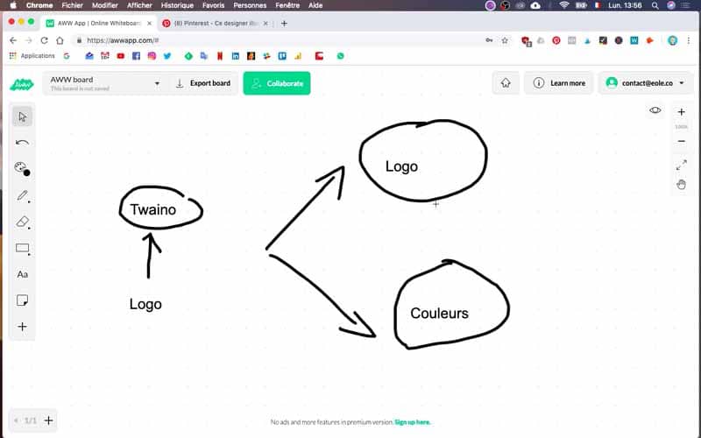The width and height of the screenshot is (701, 438).
Task: Open the Chrome profile avatar
Action: [672, 40]
